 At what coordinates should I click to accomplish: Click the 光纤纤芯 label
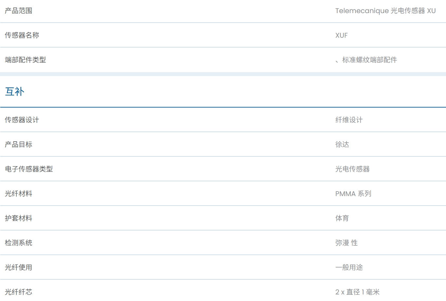(19, 292)
